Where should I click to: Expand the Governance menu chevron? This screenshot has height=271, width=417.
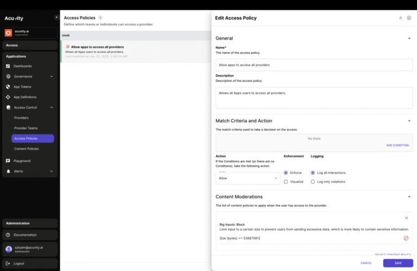pyautogui.click(x=52, y=77)
